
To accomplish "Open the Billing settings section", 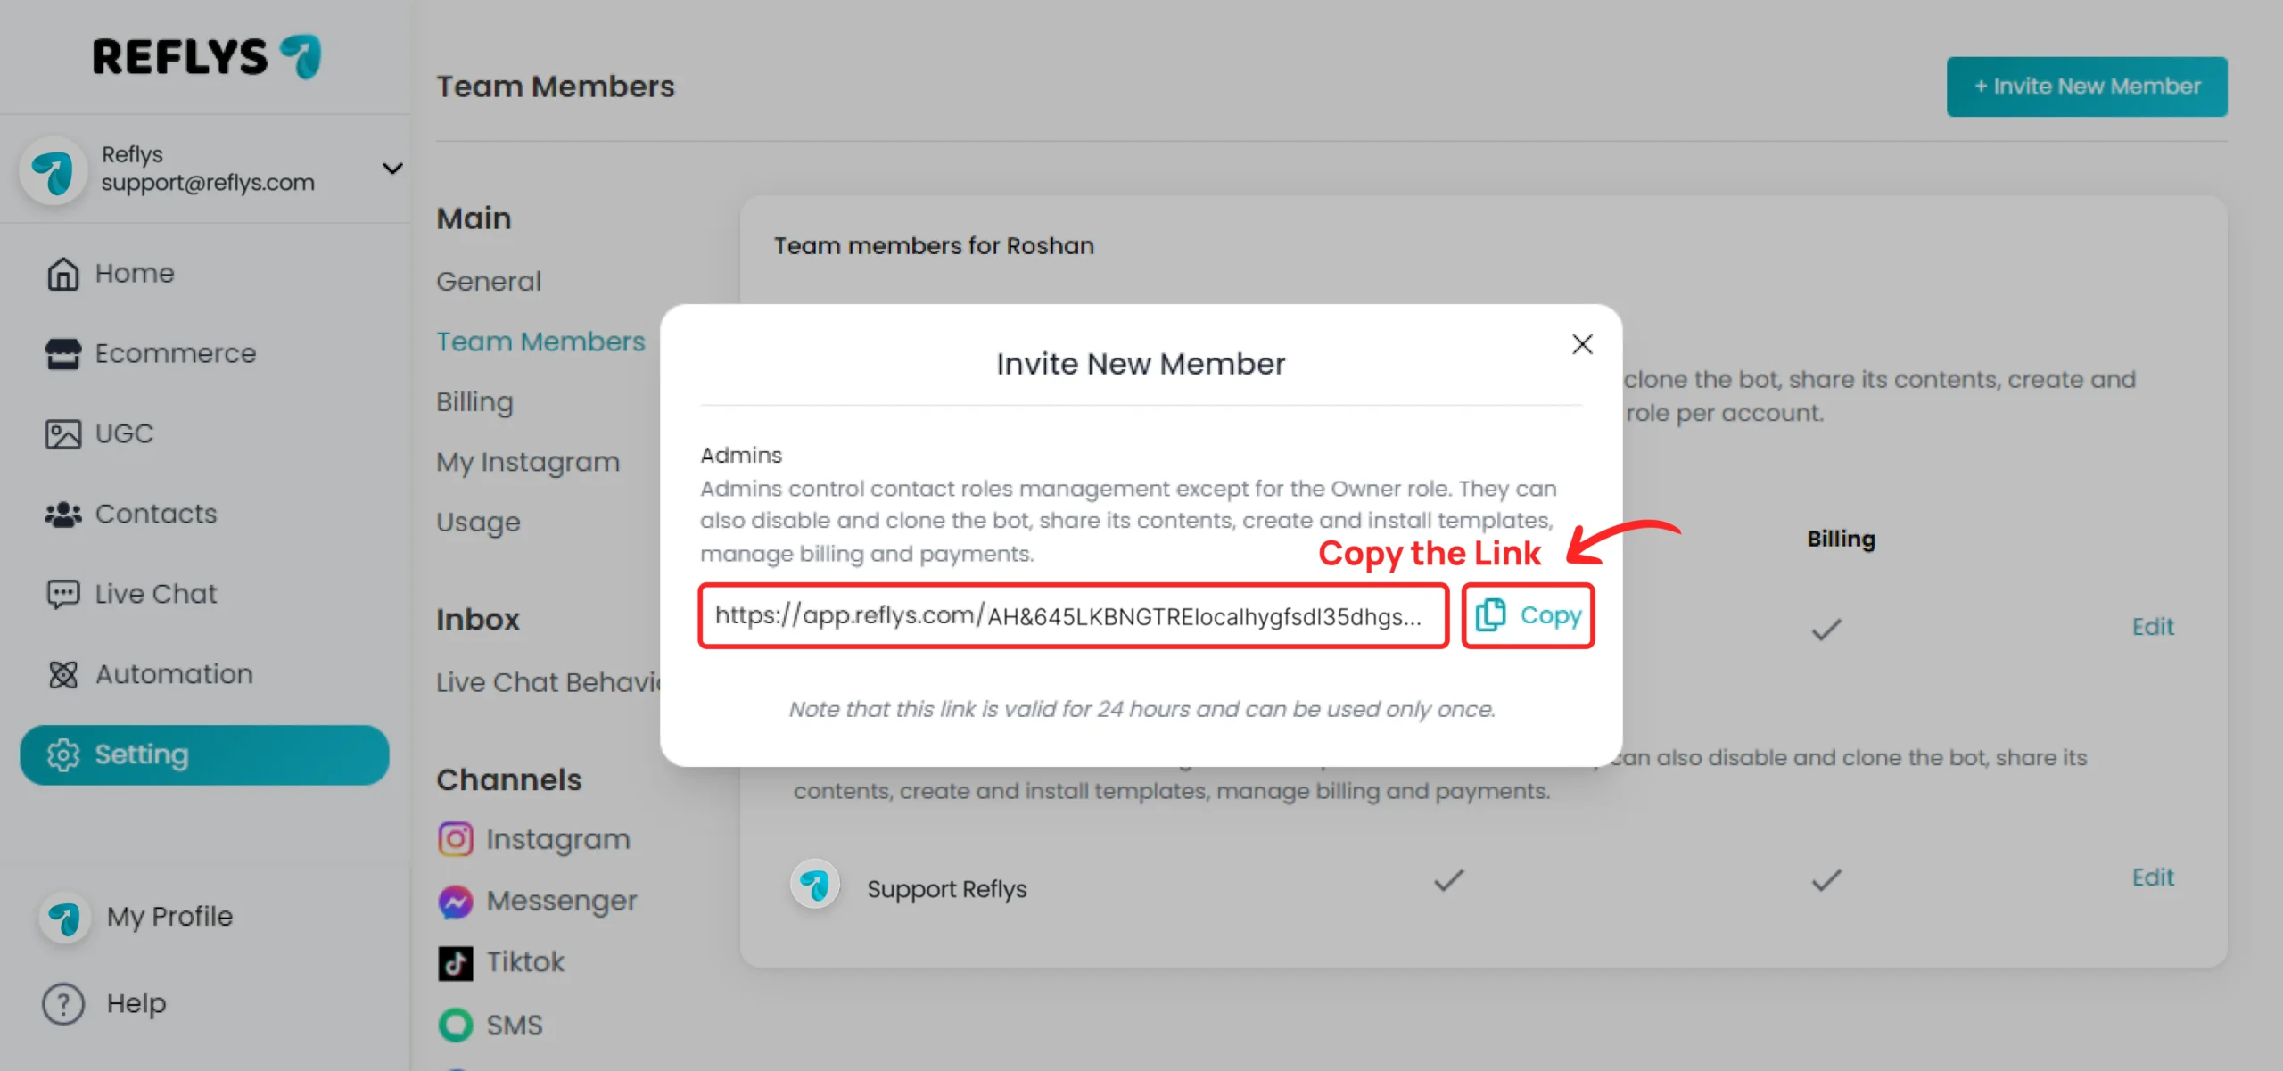I will click(x=474, y=402).
